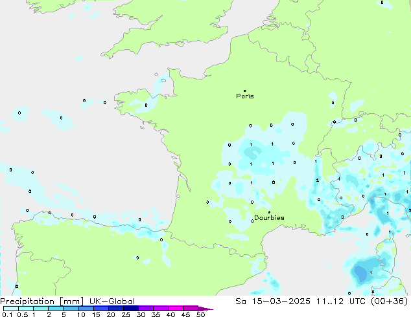Select the Paris city dot marker

[x=245, y=91]
